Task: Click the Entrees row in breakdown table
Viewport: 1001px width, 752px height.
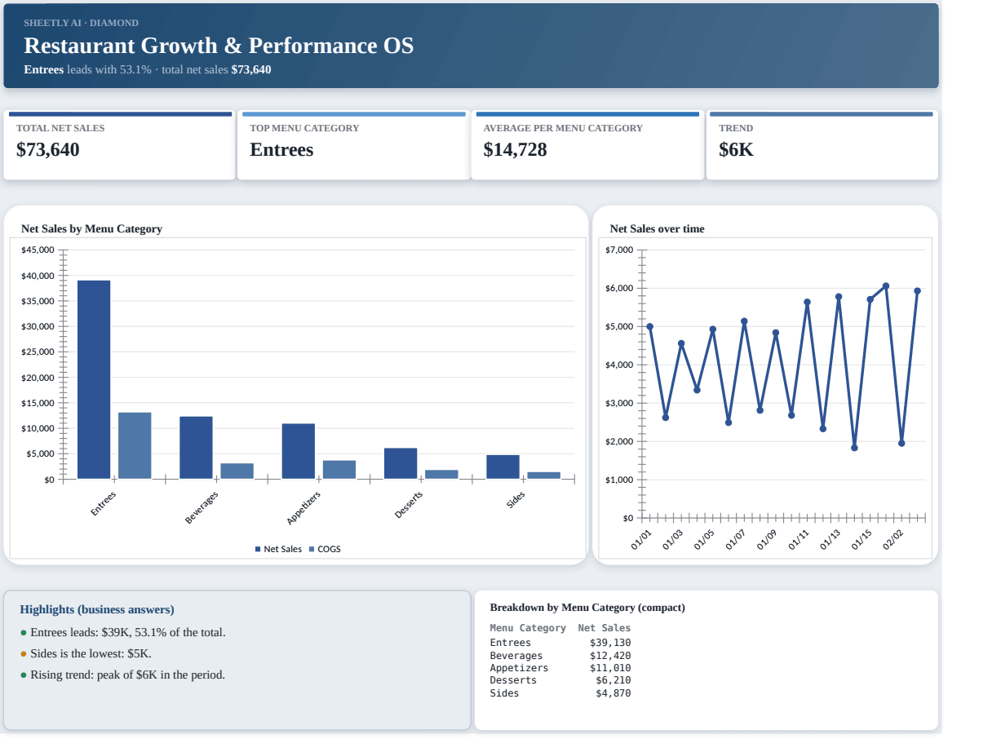Action: tap(560, 643)
